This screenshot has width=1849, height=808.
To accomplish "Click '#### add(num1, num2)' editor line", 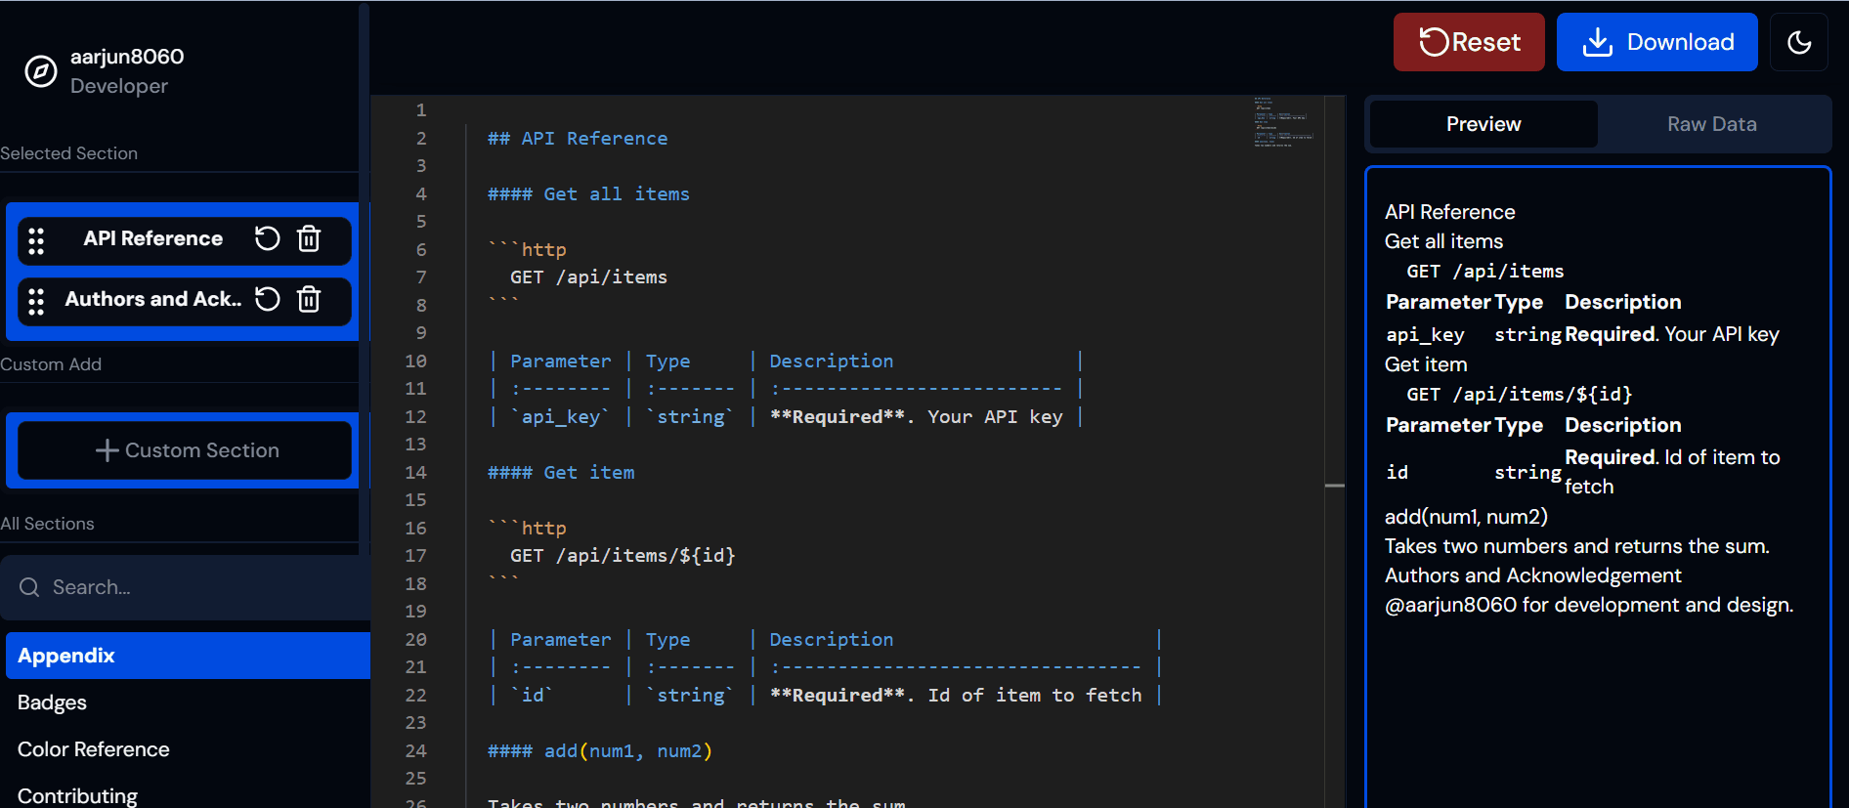I will [x=600, y=751].
